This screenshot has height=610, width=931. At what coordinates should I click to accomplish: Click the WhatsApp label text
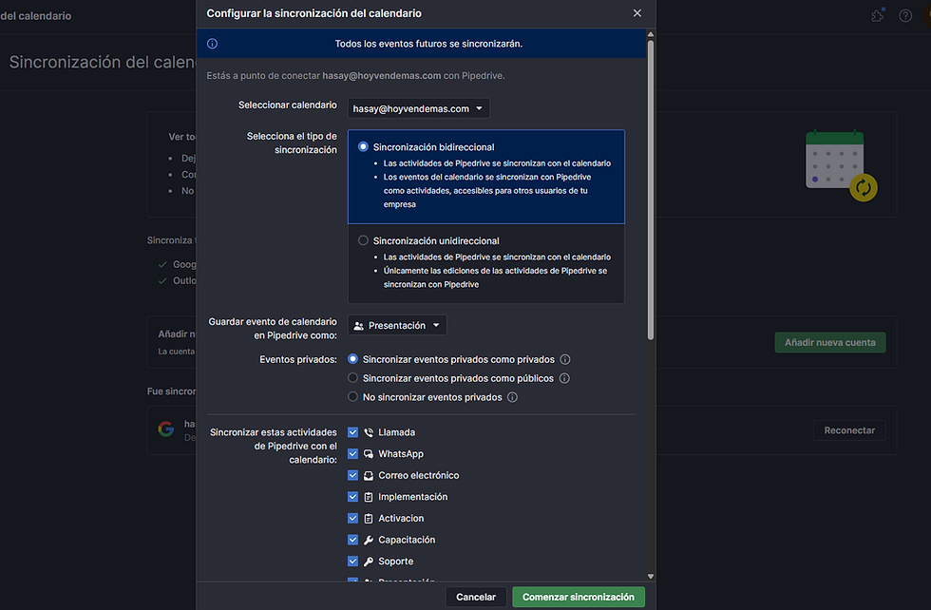[x=401, y=454]
